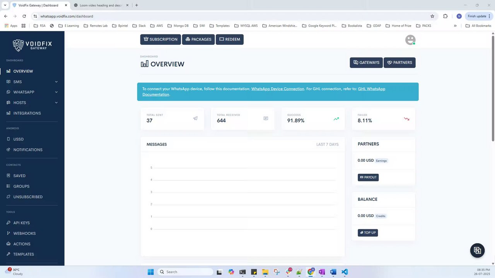
Task: Open Microsoft Word from taskbar
Action: point(333,272)
